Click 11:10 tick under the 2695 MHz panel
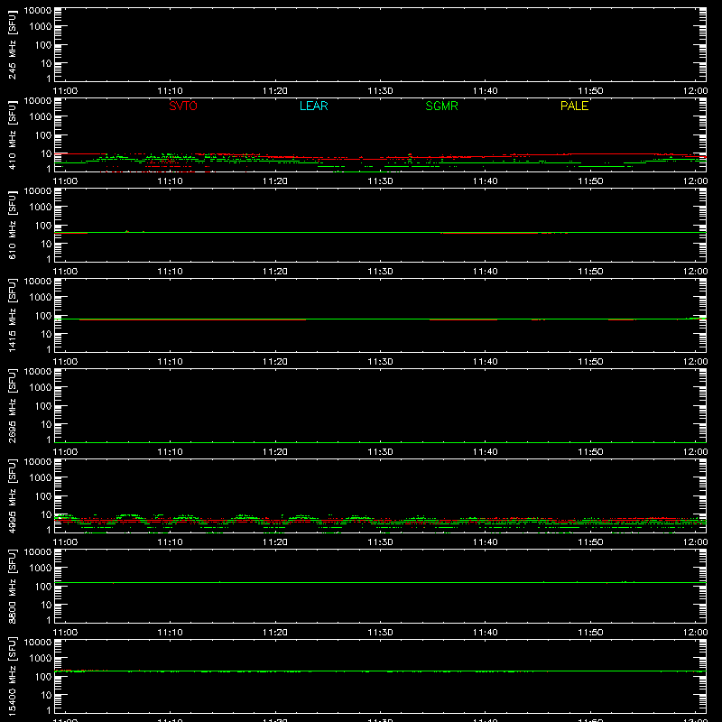 click(171, 452)
